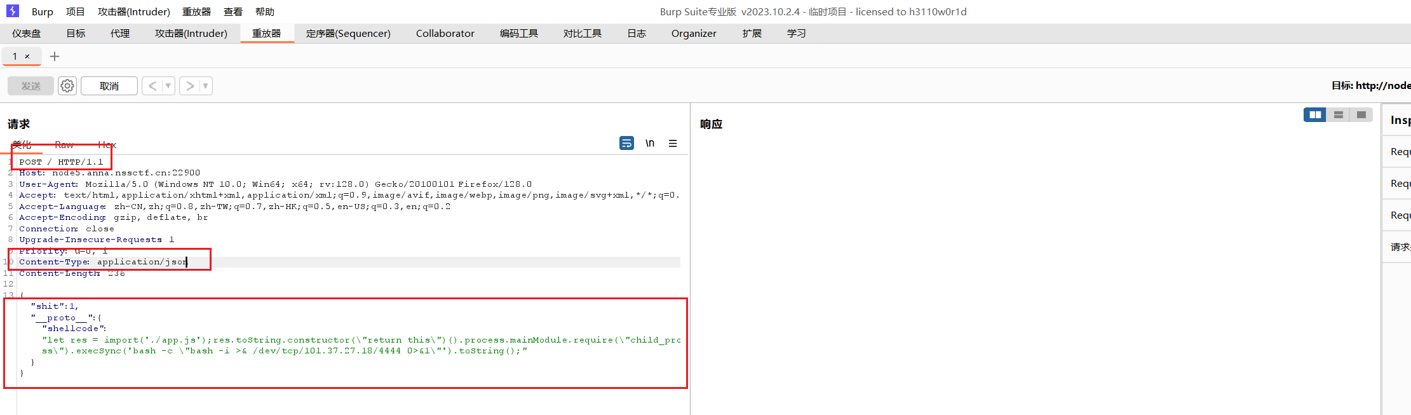Open the 查看 menu

(233, 11)
